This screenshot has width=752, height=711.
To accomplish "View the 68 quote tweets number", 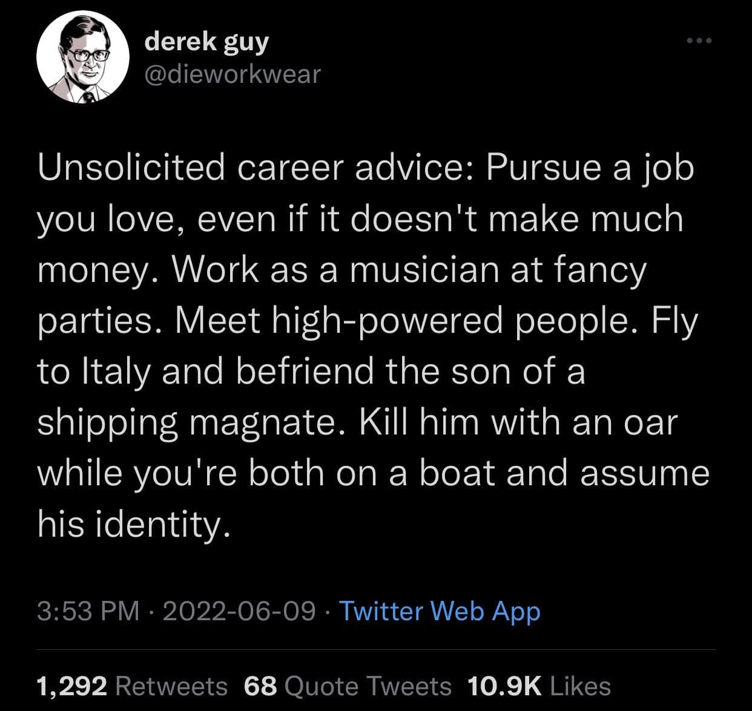I will point(260,686).
